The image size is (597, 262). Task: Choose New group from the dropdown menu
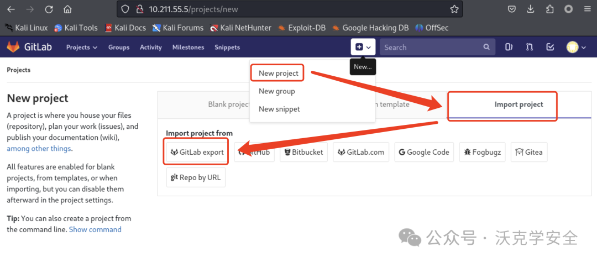point(276,91)
